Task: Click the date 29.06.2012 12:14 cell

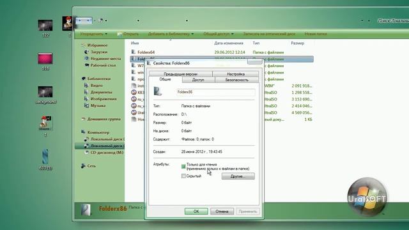Action: 229,52
